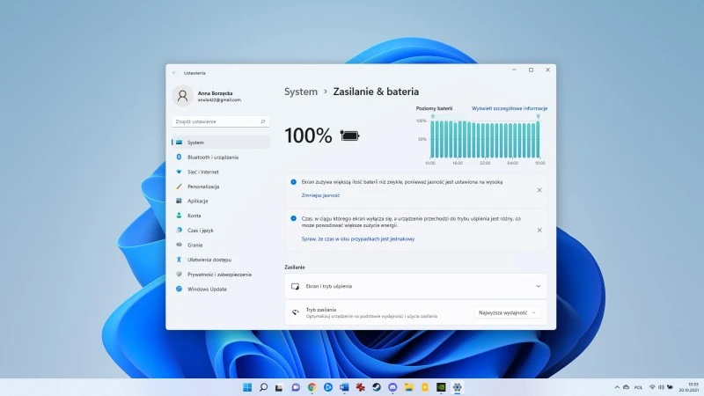The height and width of the screenshot is (396, 704).
Task: Open the NVIDIA app on the taskbar
Action: pyautogui.click(x=441, y=387)
